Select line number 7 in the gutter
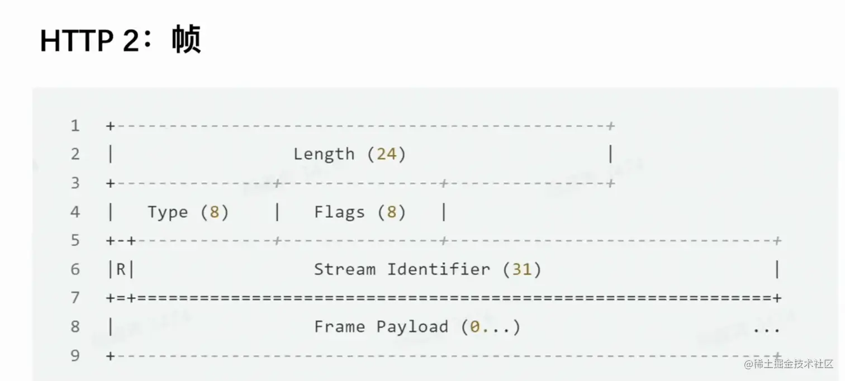845x381 pixels. [75, 298]
